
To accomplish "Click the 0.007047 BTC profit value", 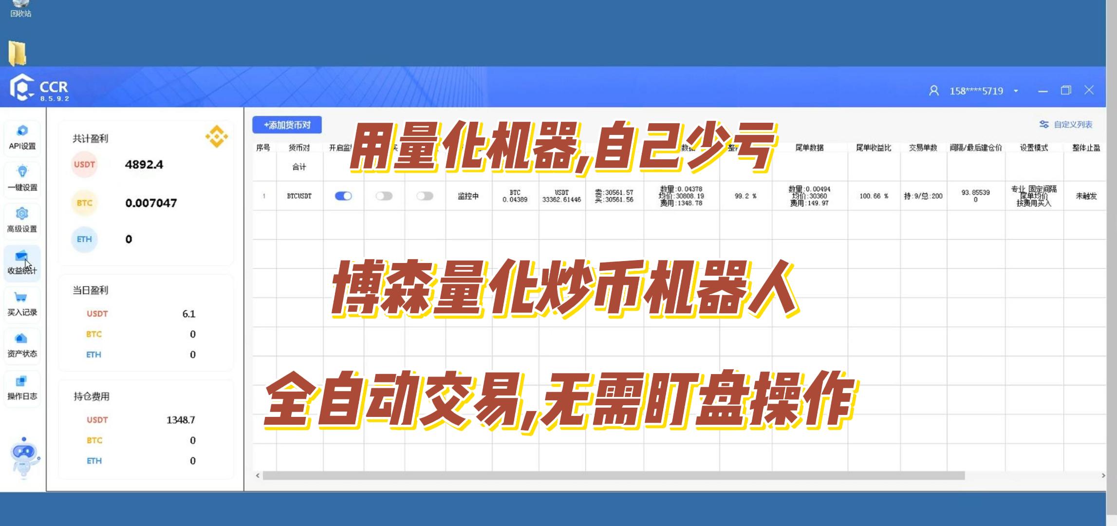I will click(151, 203).
